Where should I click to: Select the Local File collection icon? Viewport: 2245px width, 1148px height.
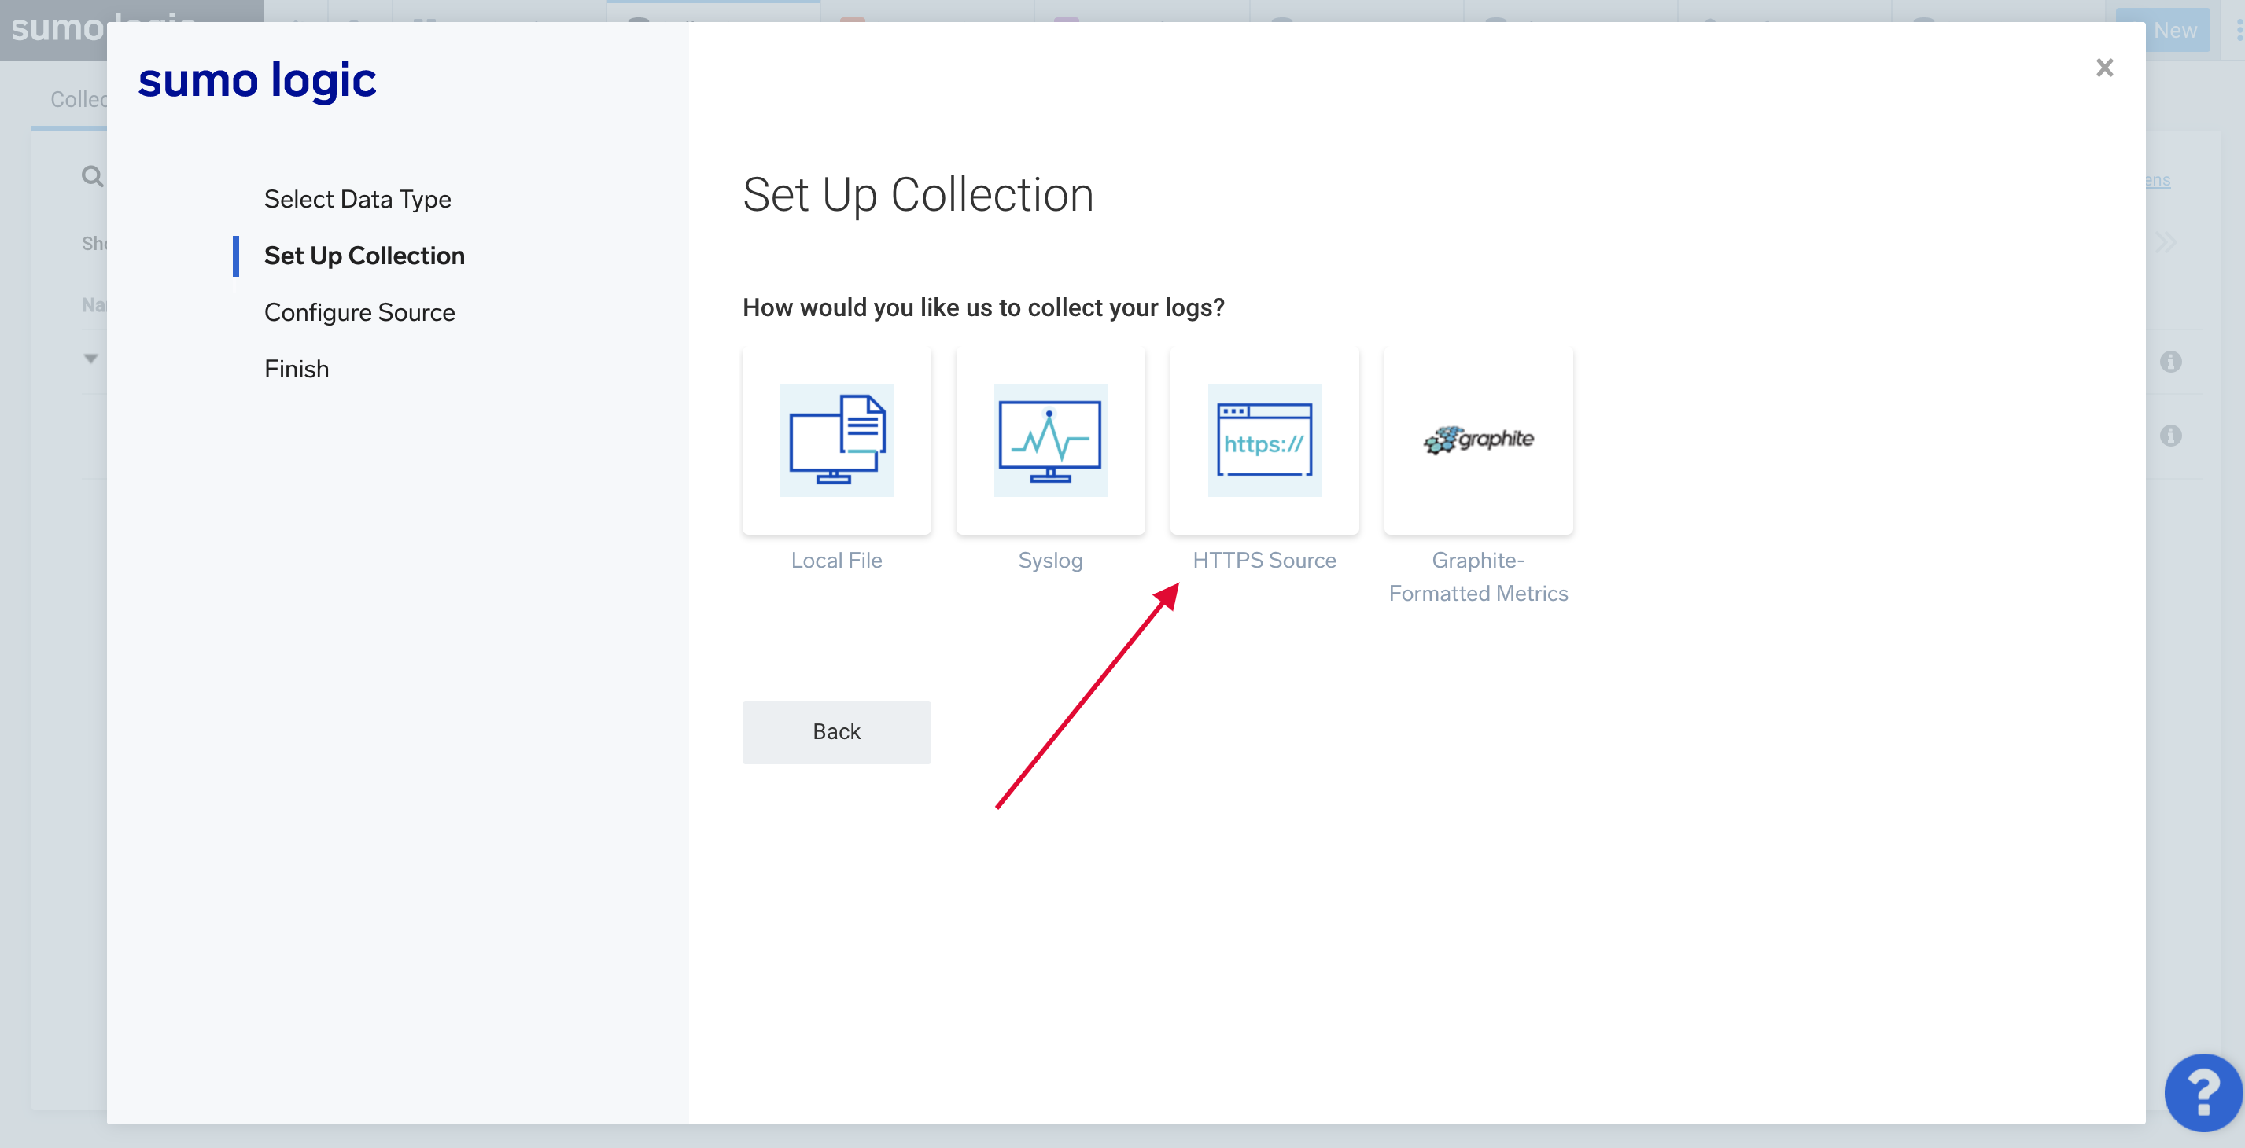tap(835, 440)
